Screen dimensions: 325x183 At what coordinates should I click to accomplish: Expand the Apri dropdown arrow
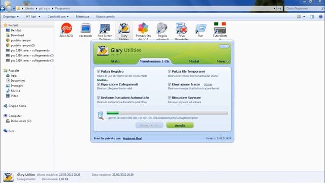[39, 17]
